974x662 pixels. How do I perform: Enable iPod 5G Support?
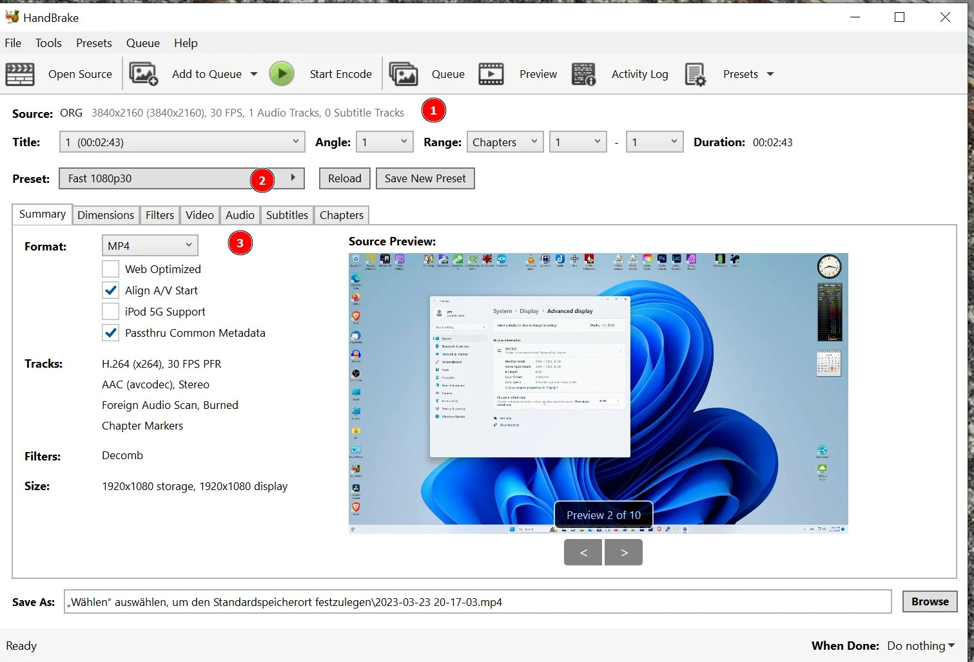point(110,311)
